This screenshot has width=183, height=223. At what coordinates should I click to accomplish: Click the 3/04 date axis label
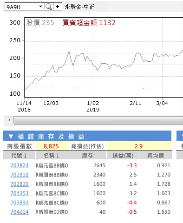(162, 103)
